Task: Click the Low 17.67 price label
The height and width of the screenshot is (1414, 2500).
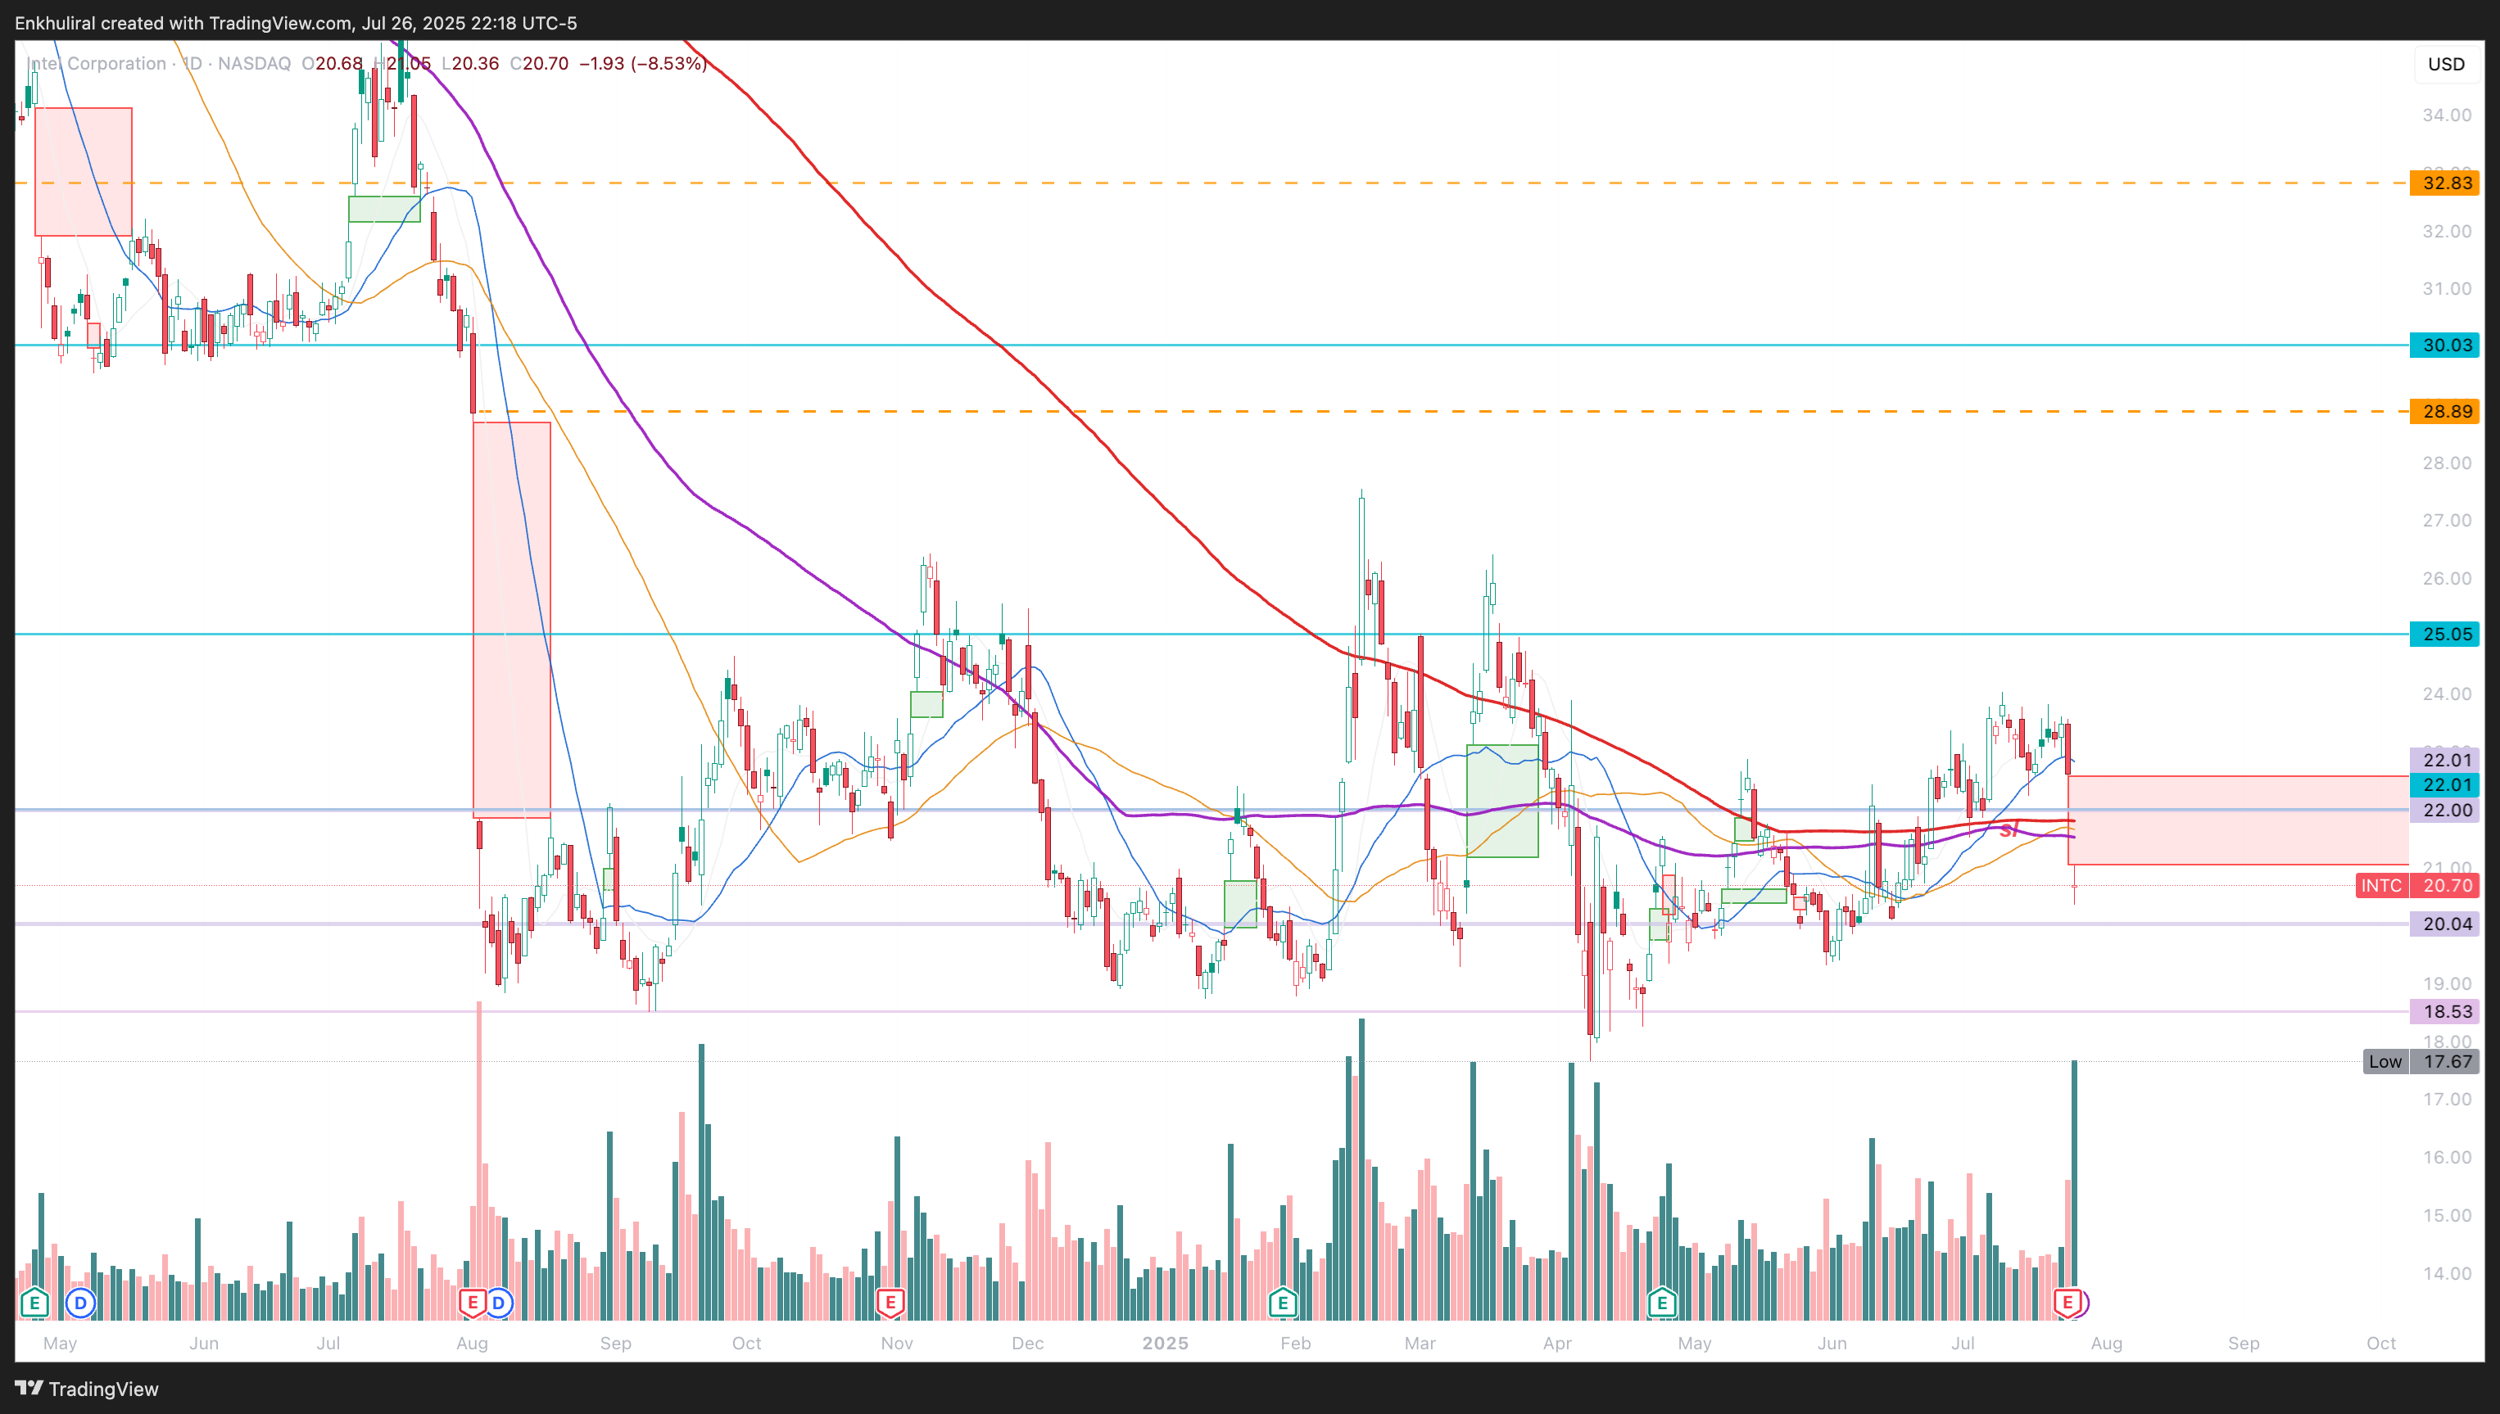Action: point(2420,1061)
